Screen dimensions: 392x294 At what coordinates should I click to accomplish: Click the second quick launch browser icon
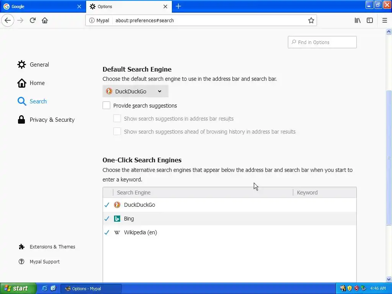click(53, 288)
